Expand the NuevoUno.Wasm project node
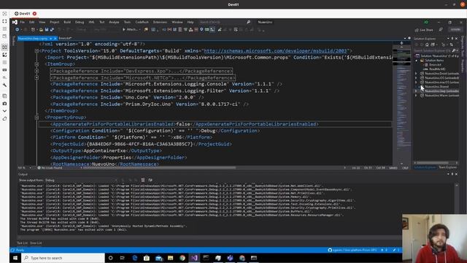Image resolution: width=467 pixels, height=263 pixels. pyautogui.click(x=417, y=96)
